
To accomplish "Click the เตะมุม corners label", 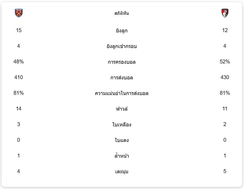I will 122,172.
